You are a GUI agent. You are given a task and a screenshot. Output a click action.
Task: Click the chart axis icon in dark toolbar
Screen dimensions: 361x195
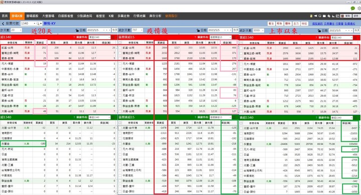[333, 16]
